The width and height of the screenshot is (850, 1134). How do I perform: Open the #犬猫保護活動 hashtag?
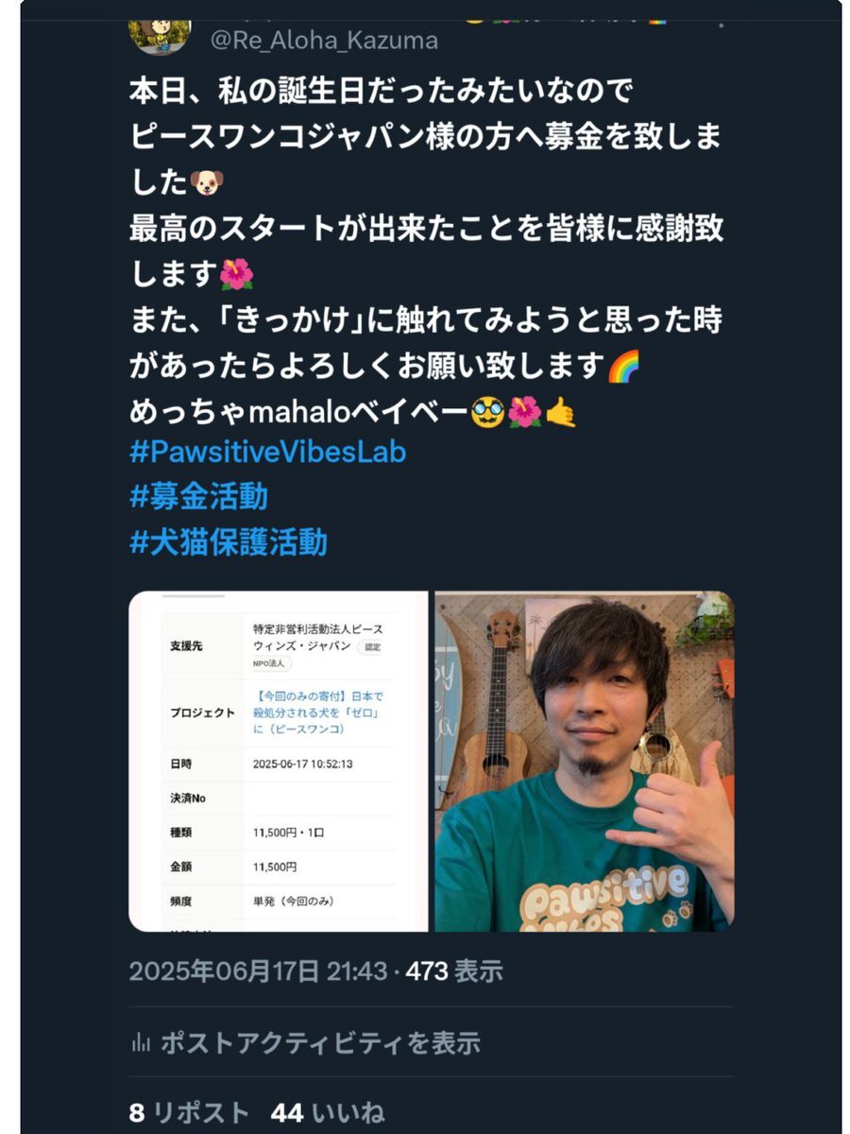[x=228, y=541]
